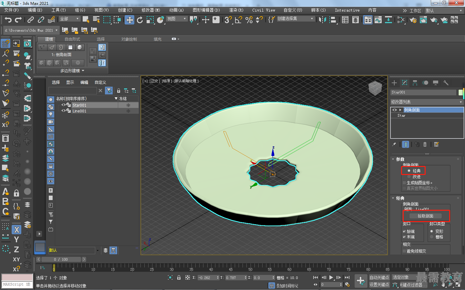
Task: Click the Remove Modifier trash icon
Action: pos(425,144)
